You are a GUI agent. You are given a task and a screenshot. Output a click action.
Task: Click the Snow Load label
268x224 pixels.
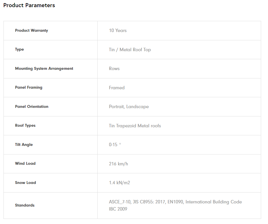25,183
